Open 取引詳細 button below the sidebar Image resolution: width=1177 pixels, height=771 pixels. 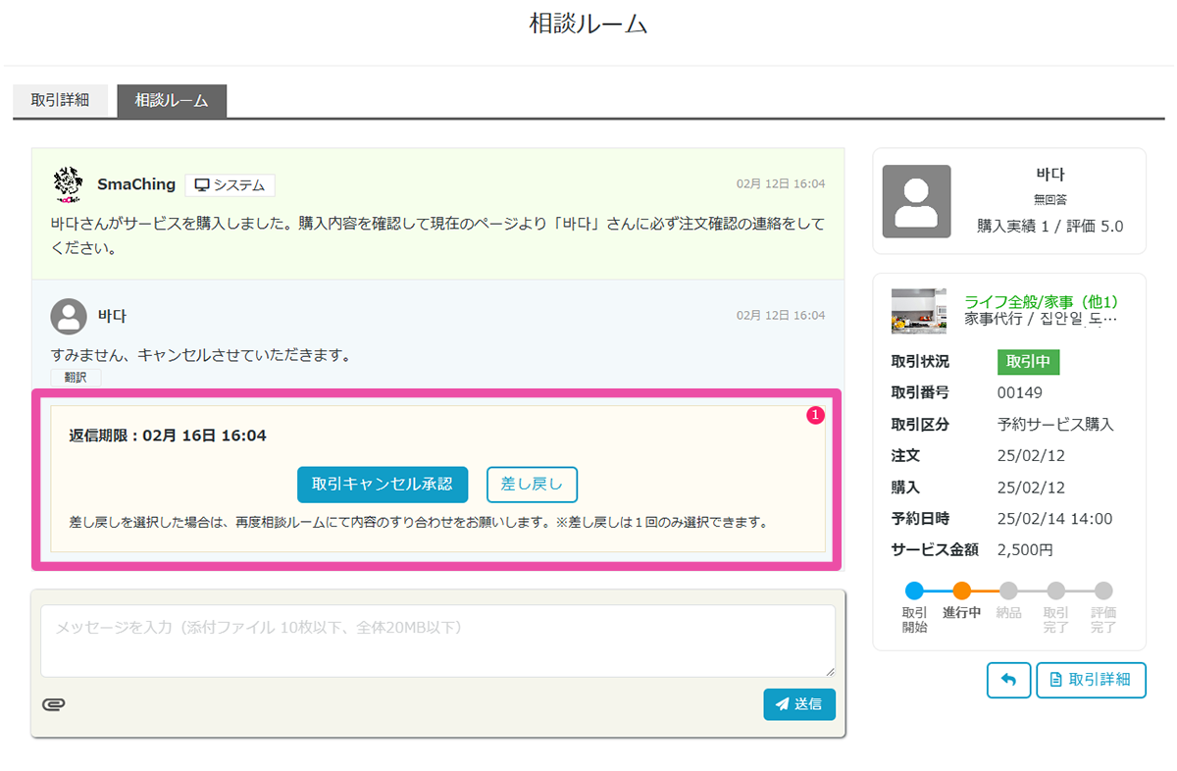(1091, 680)
